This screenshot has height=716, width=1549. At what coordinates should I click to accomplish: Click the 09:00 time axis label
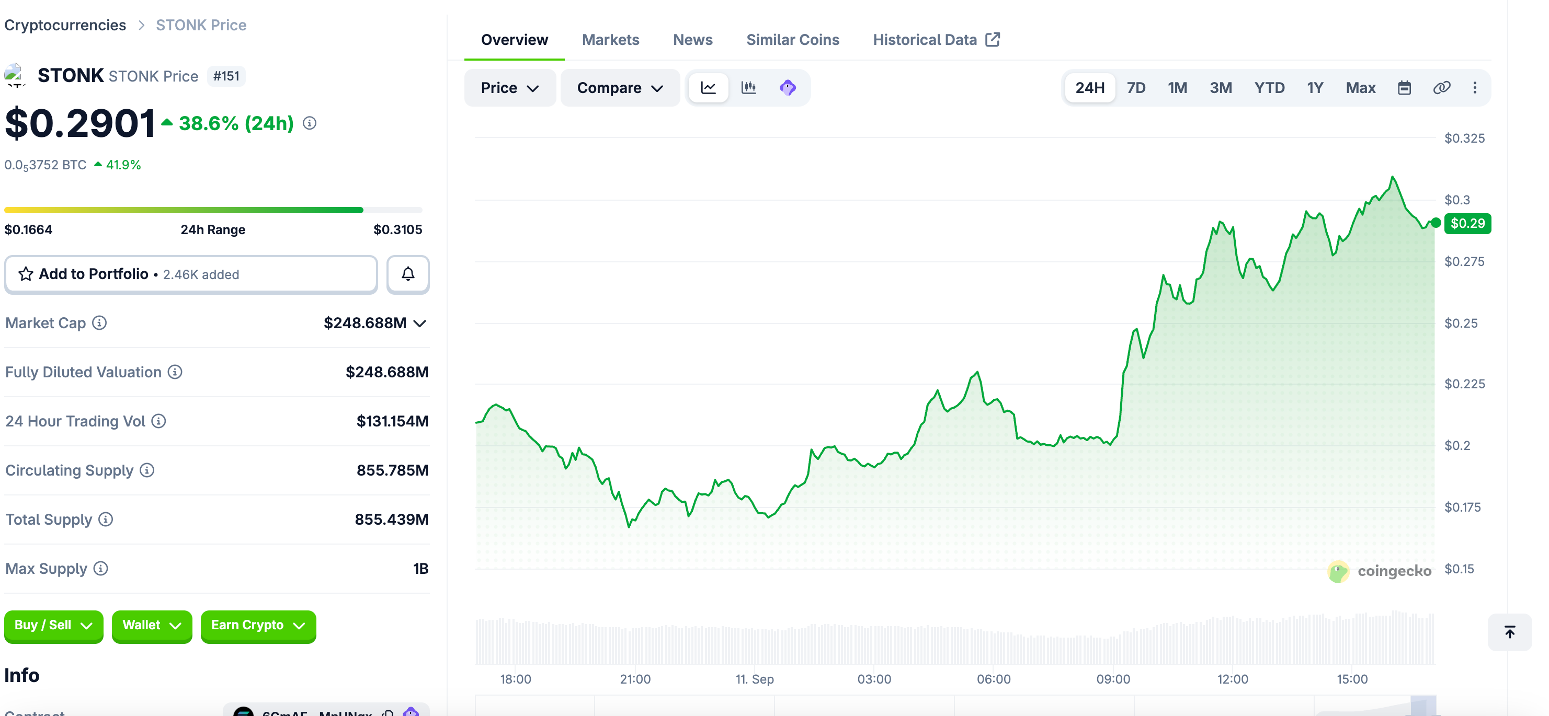pyautogui.click(x=1113, y=679)
